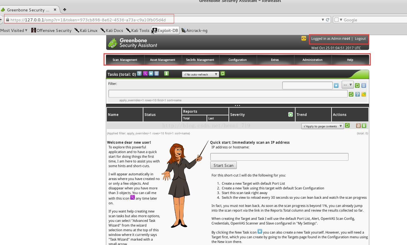
Task: Open the Kali Docs bookmark
Action: [x=112, y=30]
